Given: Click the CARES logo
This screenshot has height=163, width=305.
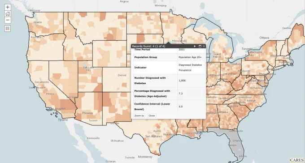Looking at the screenshot, I should [296, 160].
